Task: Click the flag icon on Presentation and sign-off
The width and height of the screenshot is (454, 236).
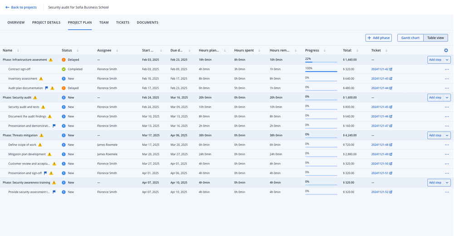Action: (x=45, y=173)
